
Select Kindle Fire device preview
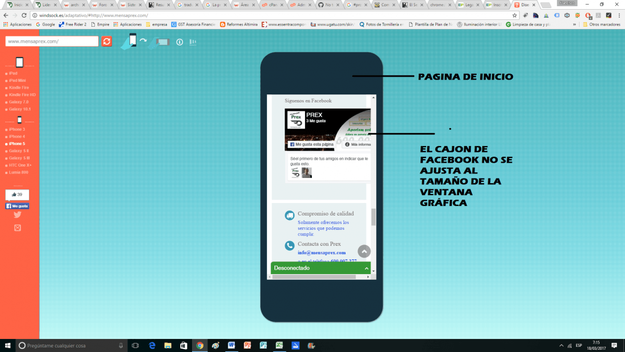tap(19, 88)
